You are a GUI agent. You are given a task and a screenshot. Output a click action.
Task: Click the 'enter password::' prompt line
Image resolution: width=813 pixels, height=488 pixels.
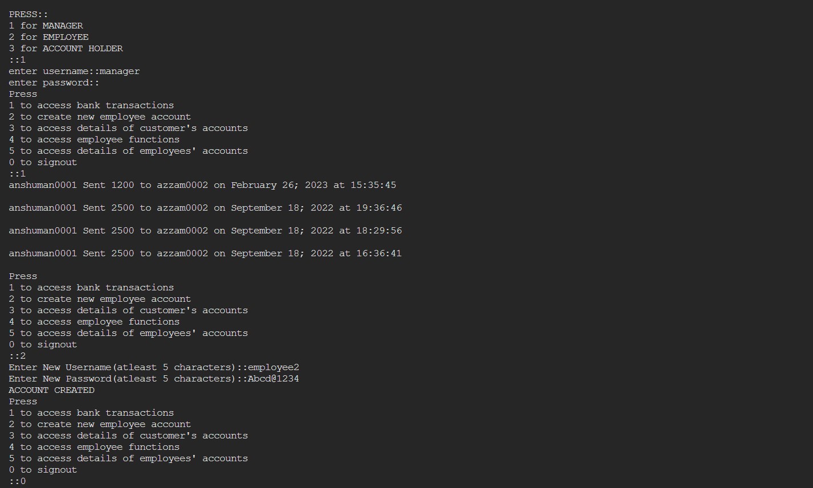[x=54, y=83]
